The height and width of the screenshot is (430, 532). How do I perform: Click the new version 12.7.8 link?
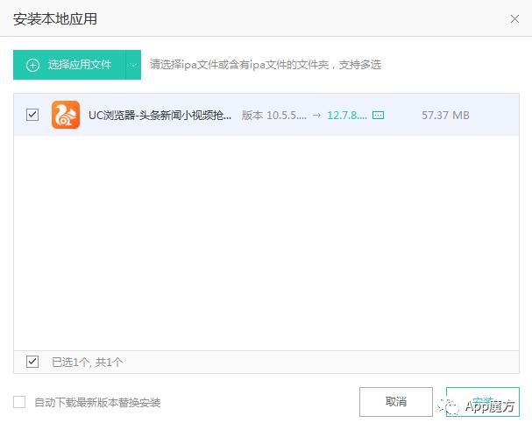click(x=347, y=116)
